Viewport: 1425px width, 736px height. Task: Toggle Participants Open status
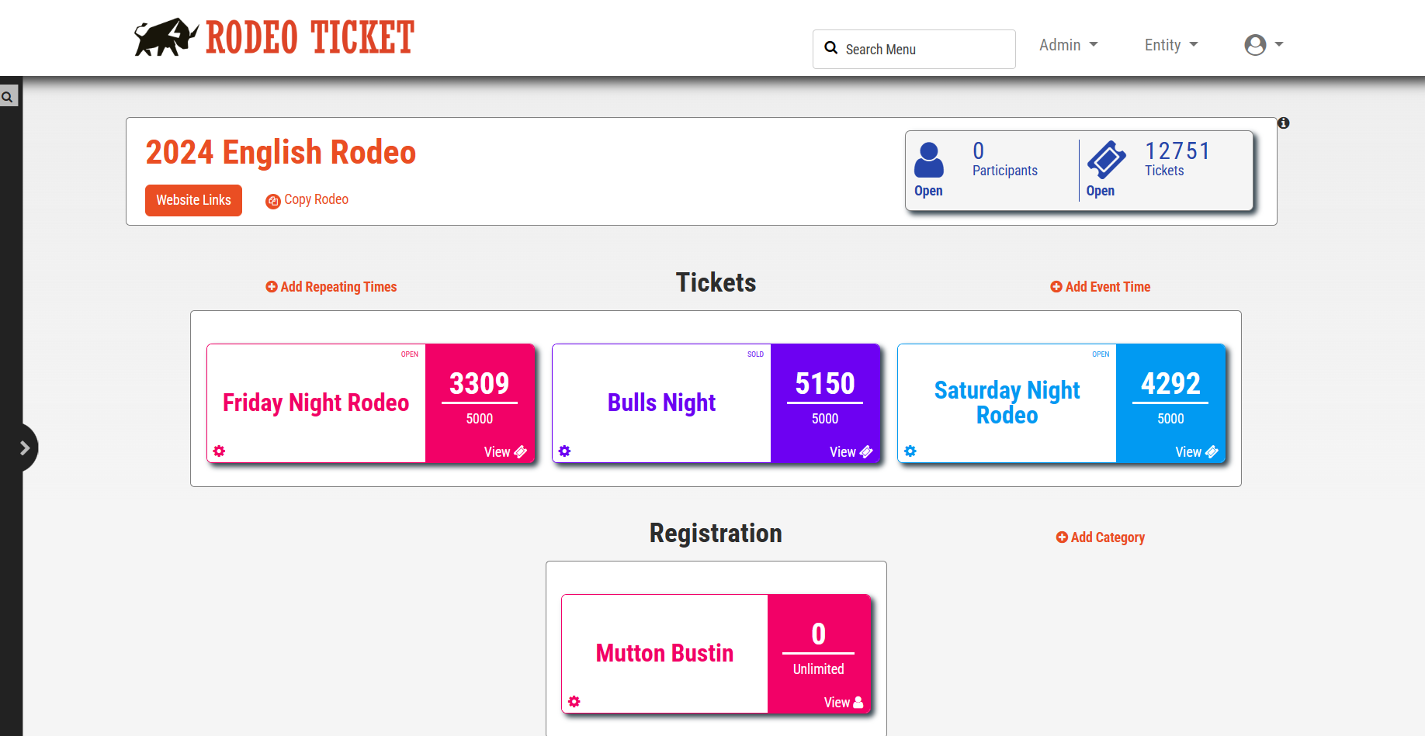(x=928, y=191)
